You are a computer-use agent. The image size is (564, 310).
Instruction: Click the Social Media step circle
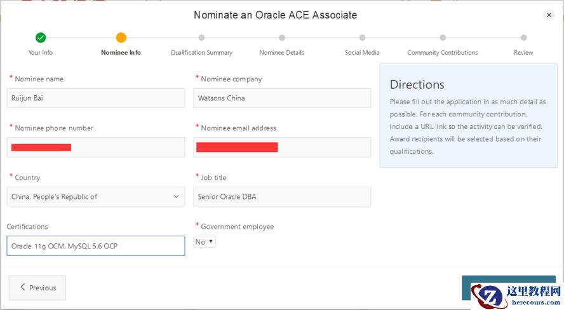[x=362, y=37]
